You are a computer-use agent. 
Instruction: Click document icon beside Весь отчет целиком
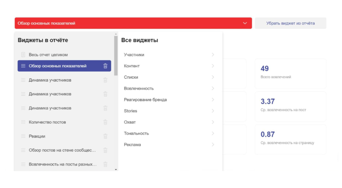(x=23, y=55)
